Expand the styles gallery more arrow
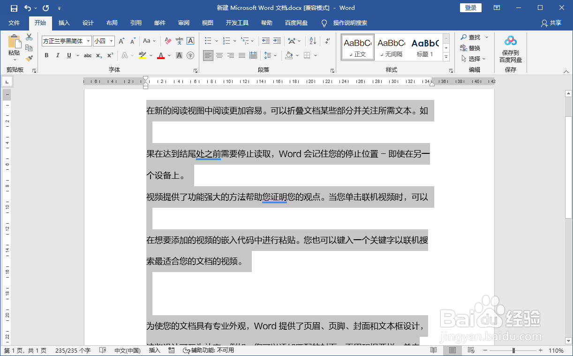 pos(446,57)
